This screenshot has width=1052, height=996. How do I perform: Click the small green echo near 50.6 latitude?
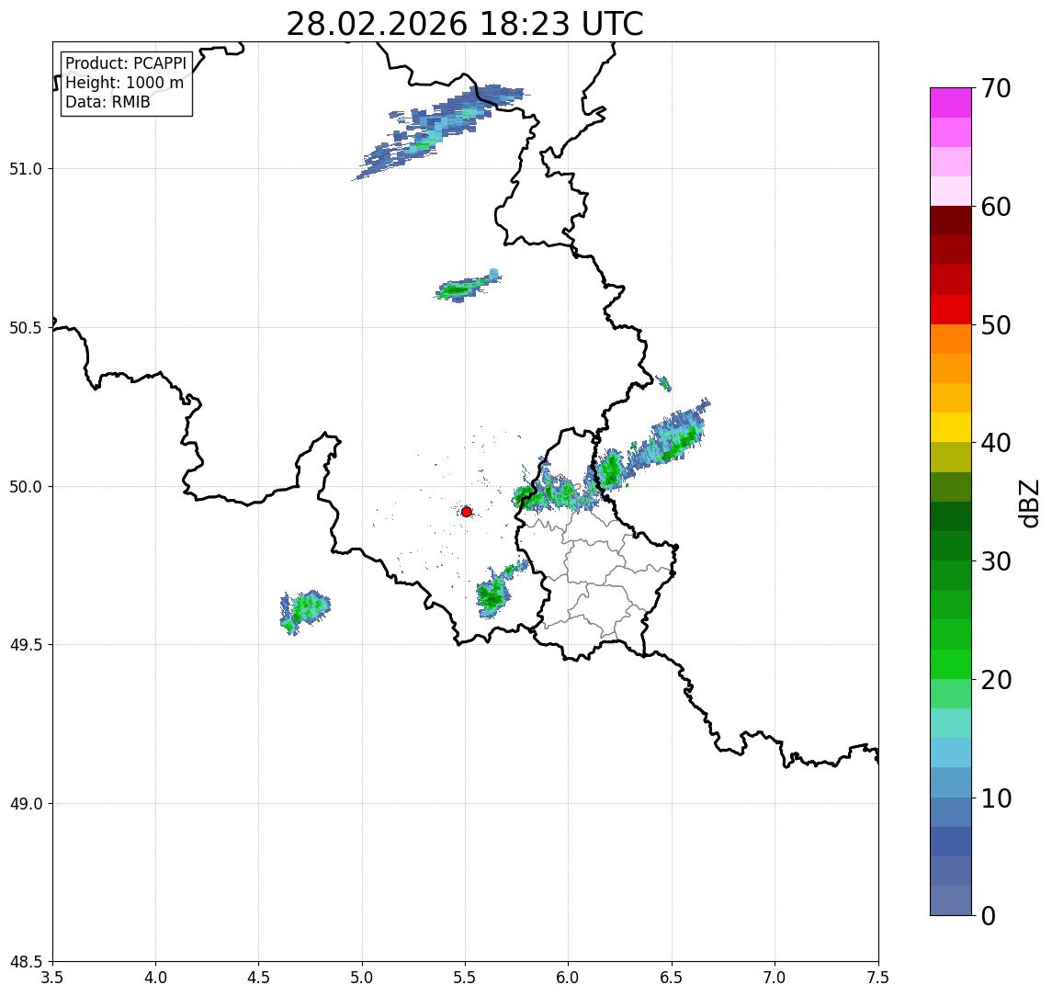tap(468, 287)
